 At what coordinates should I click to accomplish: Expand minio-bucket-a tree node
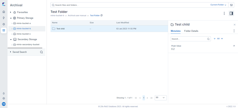click(x=12, y=23)
